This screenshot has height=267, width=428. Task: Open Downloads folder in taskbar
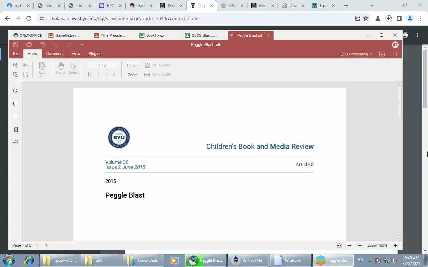(x=144, y=260)
